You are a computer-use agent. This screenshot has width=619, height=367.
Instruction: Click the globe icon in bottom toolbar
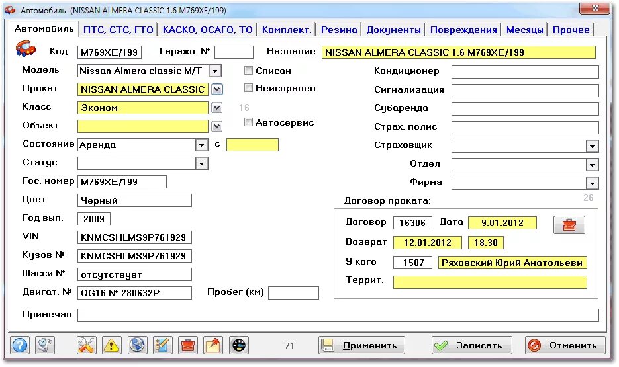tap(138, 345)
